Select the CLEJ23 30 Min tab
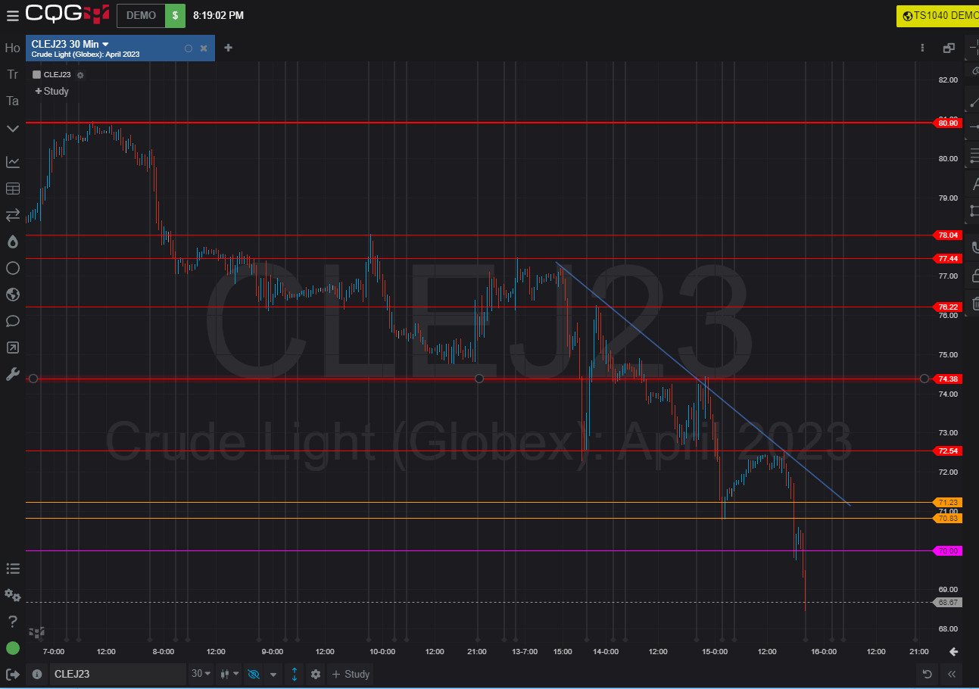Viewport: 979px width, 689px height. point(120,48)
